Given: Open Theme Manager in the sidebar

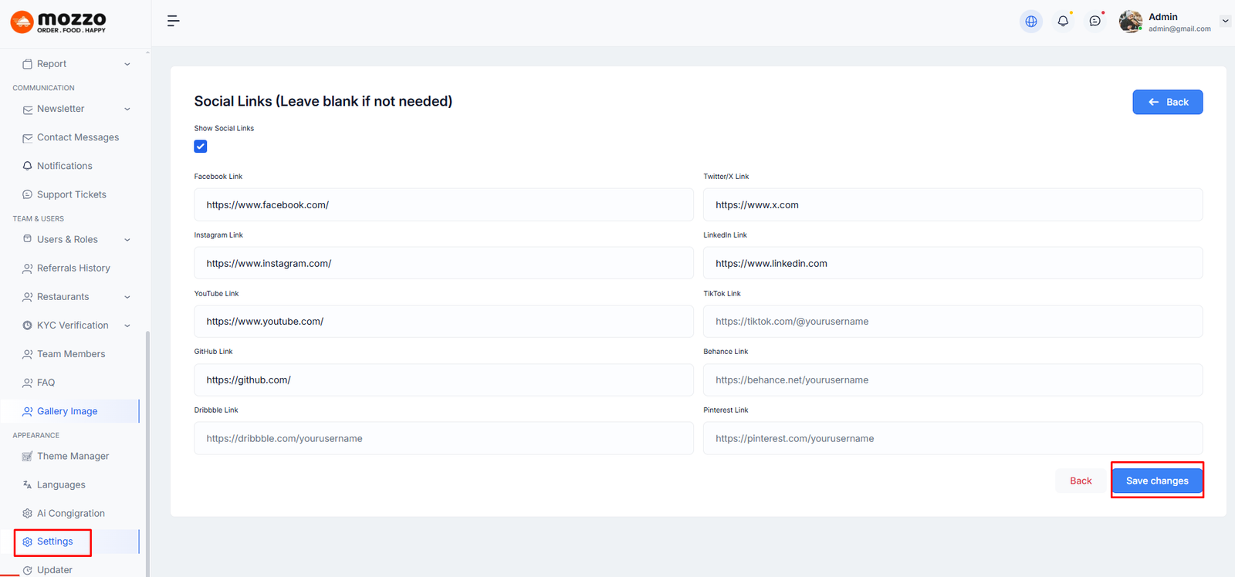Looking at the screenshot, I should point(73,456).
